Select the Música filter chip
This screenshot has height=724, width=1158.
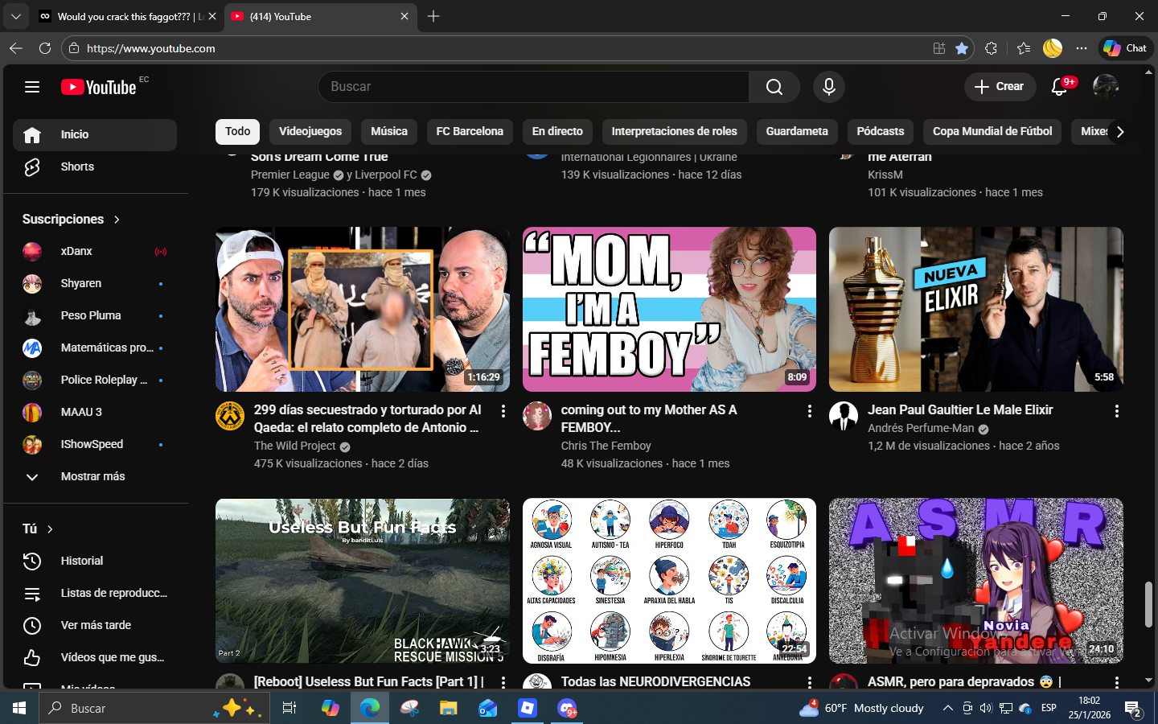point(389,131)
